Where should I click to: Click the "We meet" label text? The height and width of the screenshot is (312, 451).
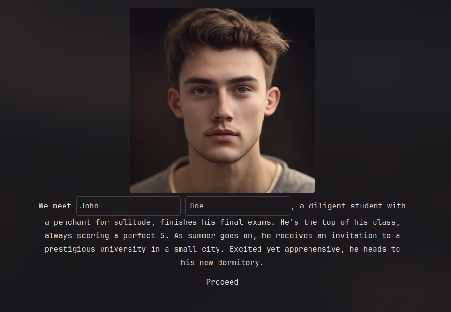pos(55,206)
